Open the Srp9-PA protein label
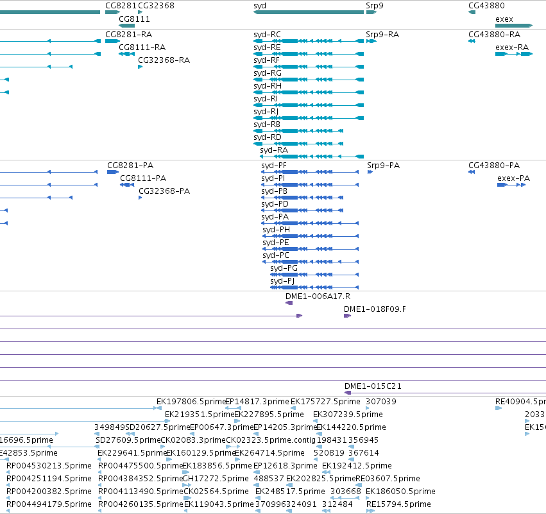The height and width of the screenshot is (514, 546). (384, 166)
